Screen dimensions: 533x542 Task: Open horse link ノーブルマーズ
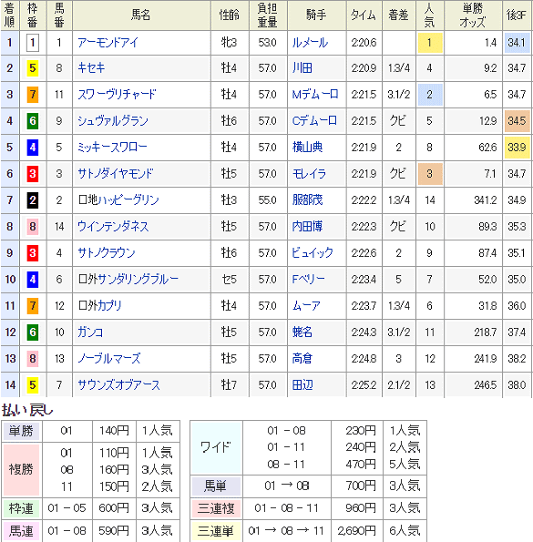109,359
